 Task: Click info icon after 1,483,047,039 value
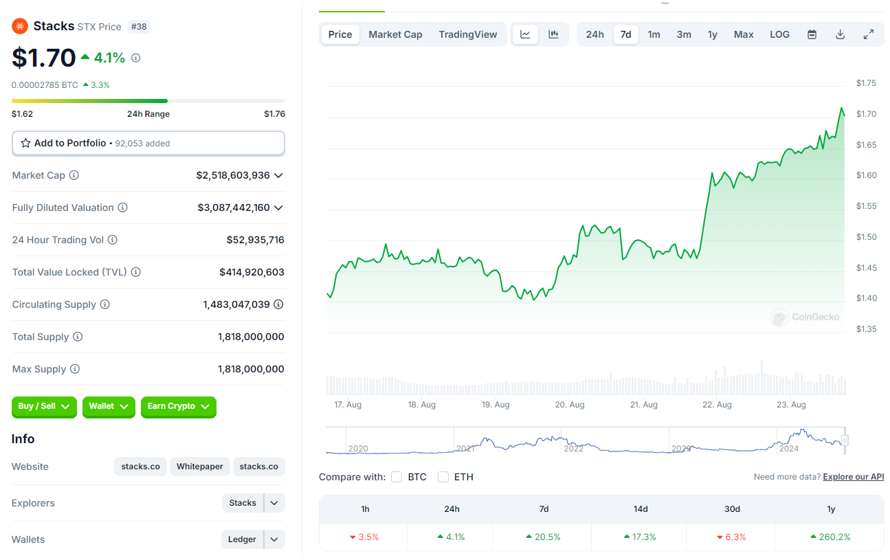(x=278, y=304)
